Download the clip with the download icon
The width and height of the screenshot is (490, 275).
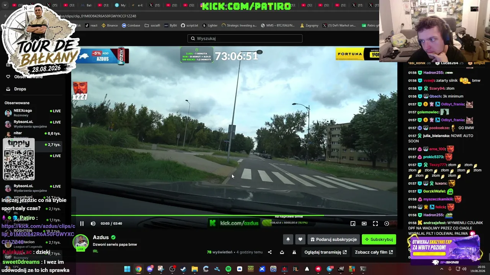point(282,252)
